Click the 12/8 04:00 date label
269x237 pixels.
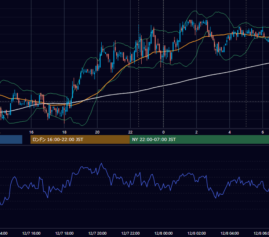coord(229,233)
